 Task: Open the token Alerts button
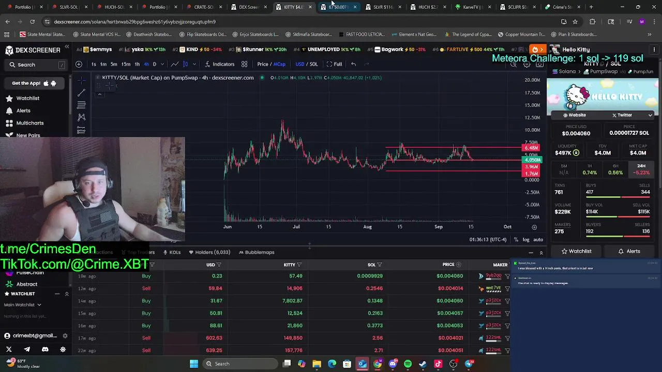(629, 251)
